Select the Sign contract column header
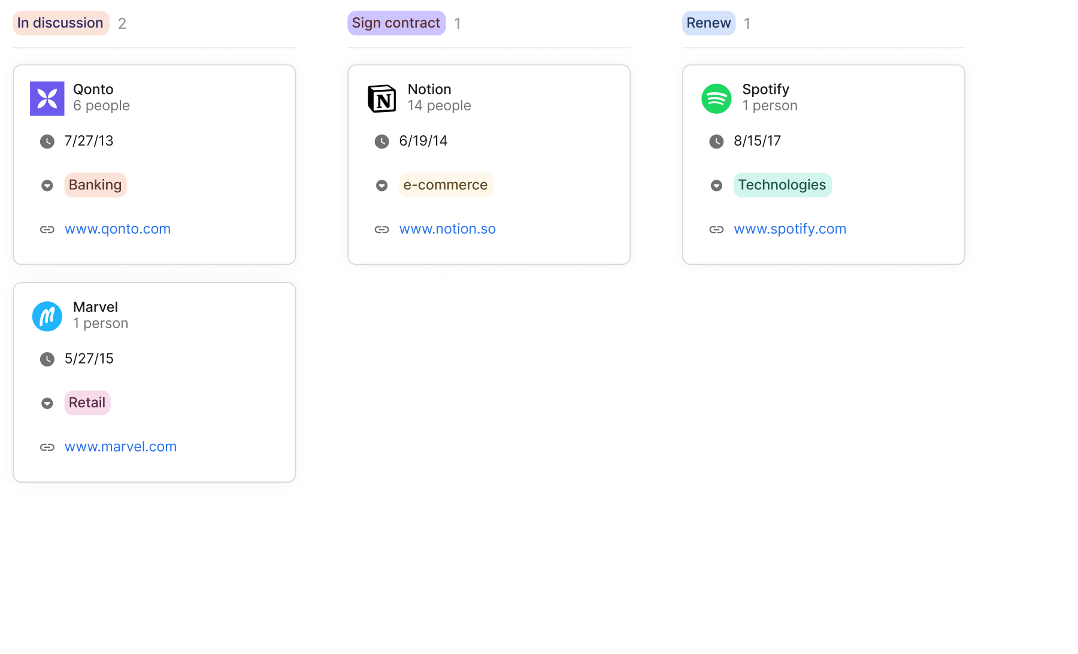 click(396, 23)
